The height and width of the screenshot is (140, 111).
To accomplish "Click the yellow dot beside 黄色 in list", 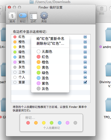I will (15, 47).
